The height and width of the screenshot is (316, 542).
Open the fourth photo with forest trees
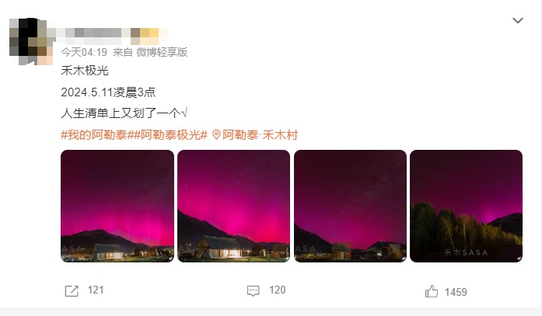coord(466,206)
